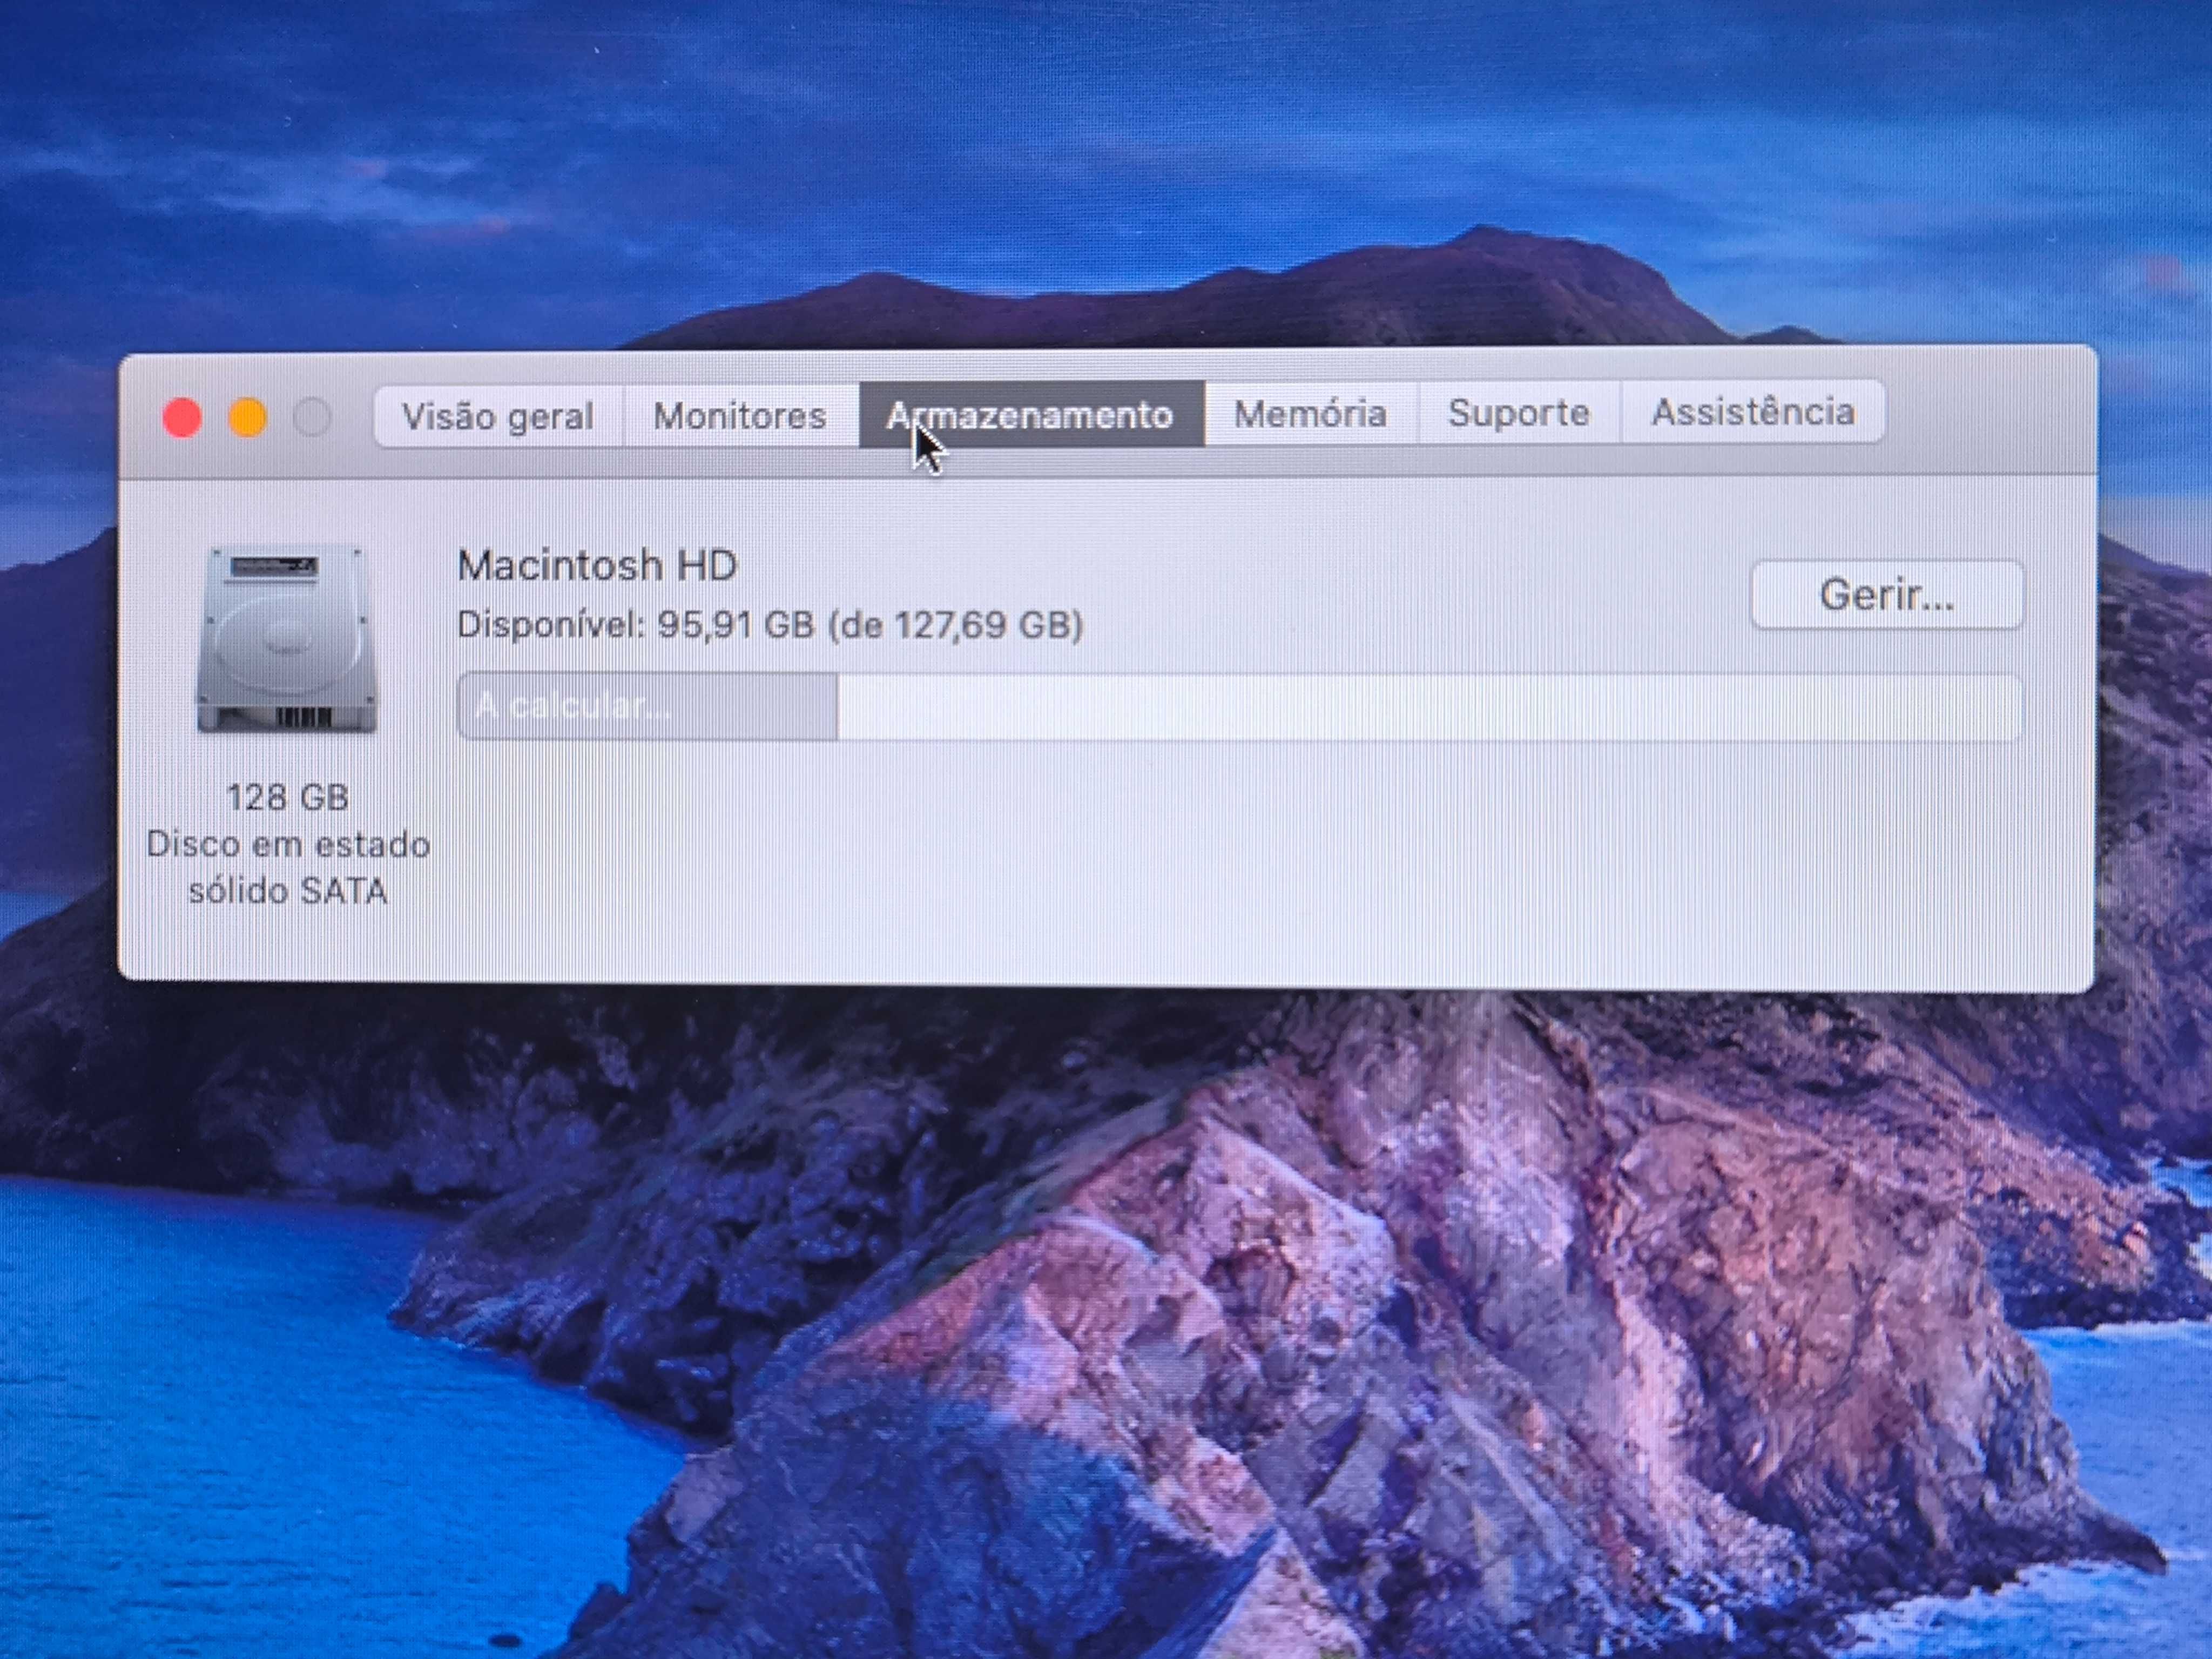Select the Armazenamento tab
This screenshot has width=2212, height=1659.
coord(1031,414)
